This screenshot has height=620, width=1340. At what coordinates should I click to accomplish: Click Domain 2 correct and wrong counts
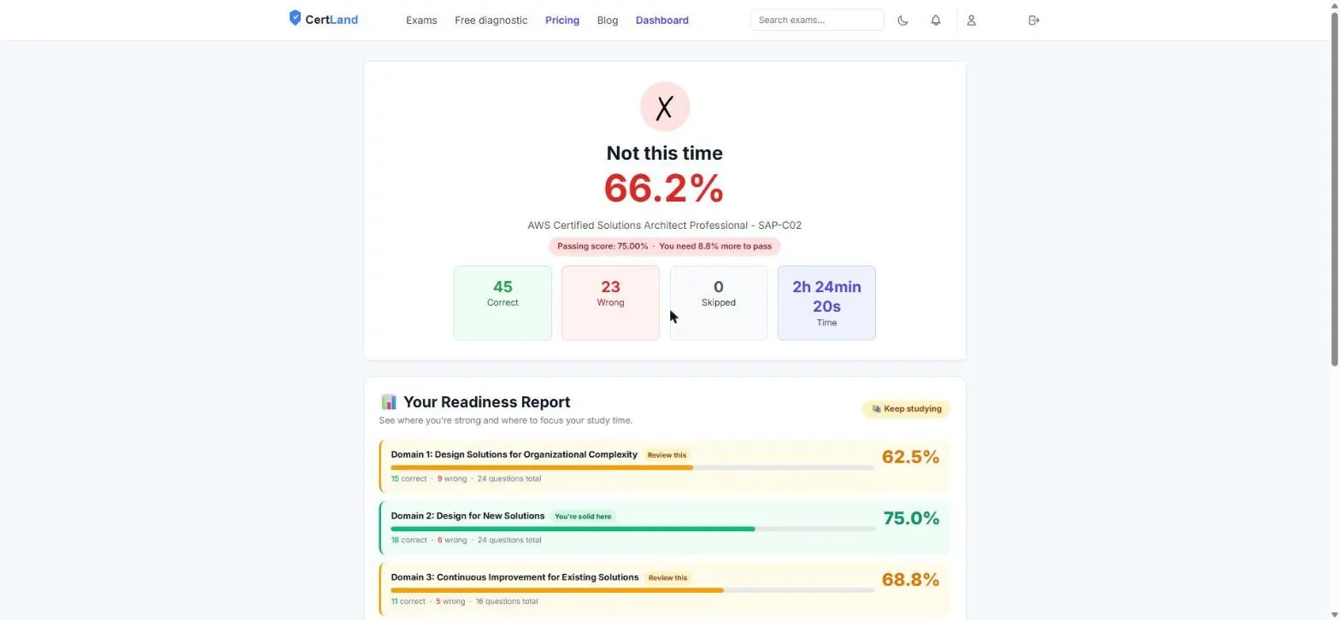click(466, 541)
